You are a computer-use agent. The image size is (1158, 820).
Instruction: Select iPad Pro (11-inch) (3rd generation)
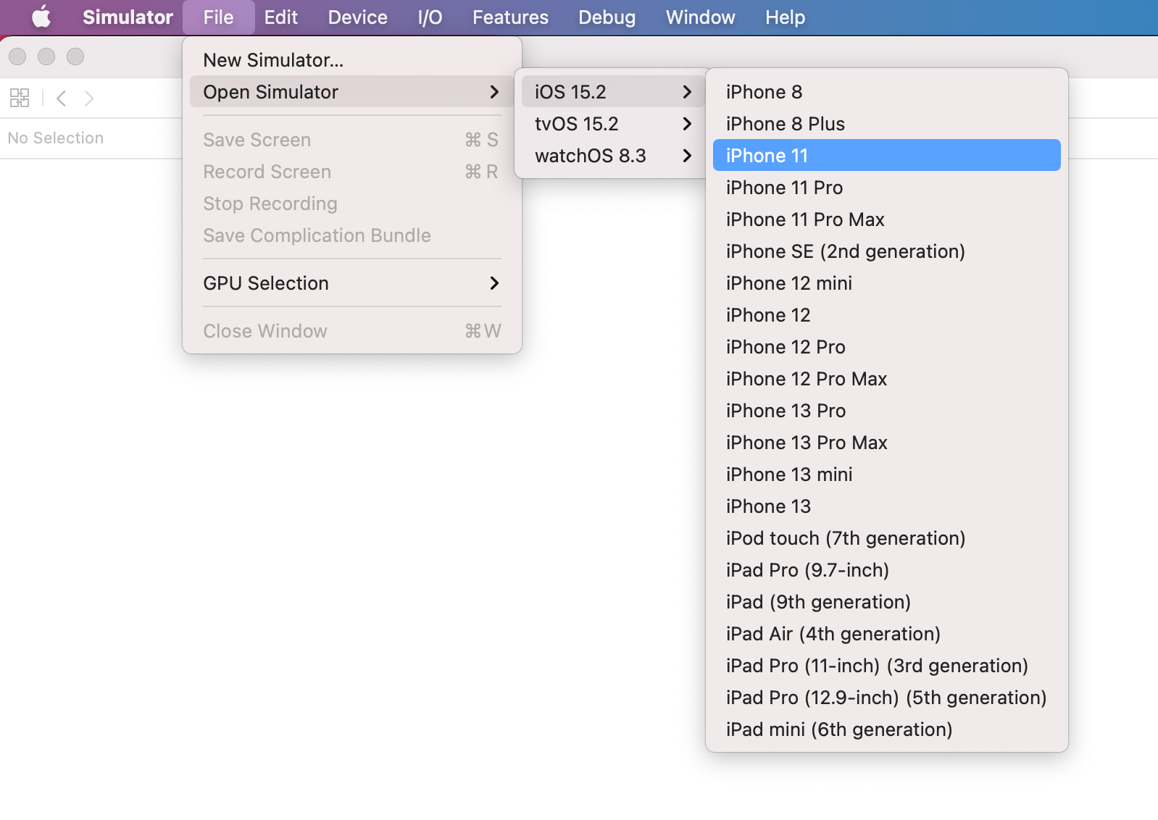pos(887,666)
